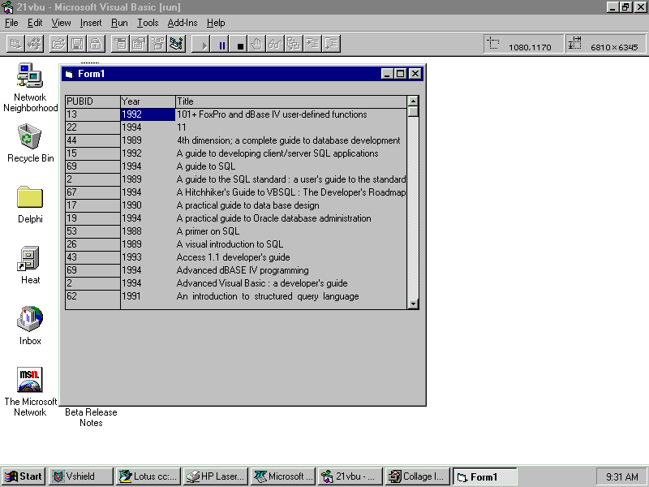Toggle Breakpoint using the hand icon
The width and height of the screenshot is (649, 487).
click(256, 44)
